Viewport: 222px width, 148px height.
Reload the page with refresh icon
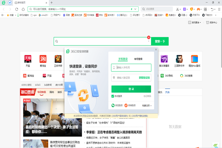[x=17, y=9]
